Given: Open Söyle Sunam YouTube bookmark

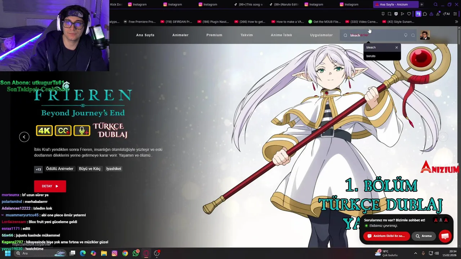Looking at the screenshot, I should pos(398,22).
